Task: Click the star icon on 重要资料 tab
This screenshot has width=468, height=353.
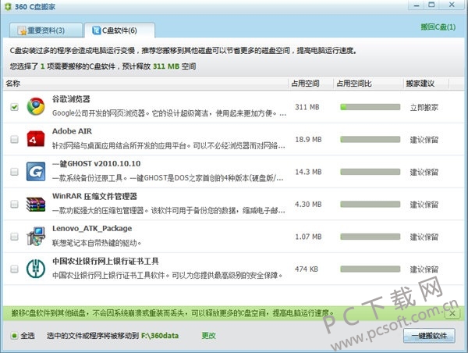Action: tap(22, 30)
